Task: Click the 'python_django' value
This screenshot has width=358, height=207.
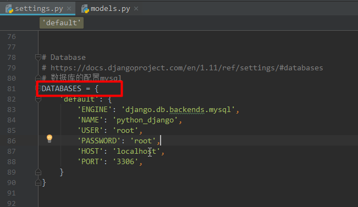Action: click(x=145, y=120)
